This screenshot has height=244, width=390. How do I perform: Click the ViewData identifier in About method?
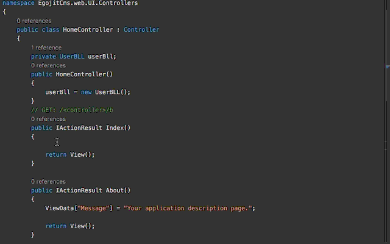(x=59, y=208)
